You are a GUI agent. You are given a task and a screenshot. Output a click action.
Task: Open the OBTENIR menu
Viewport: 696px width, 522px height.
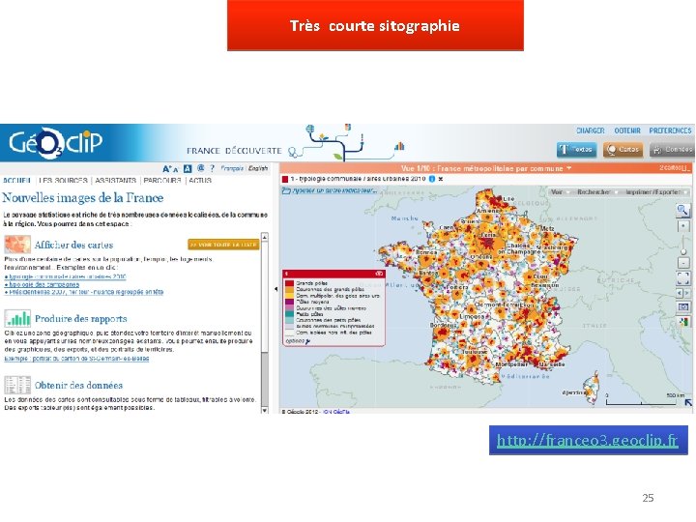tap(627, 130)
